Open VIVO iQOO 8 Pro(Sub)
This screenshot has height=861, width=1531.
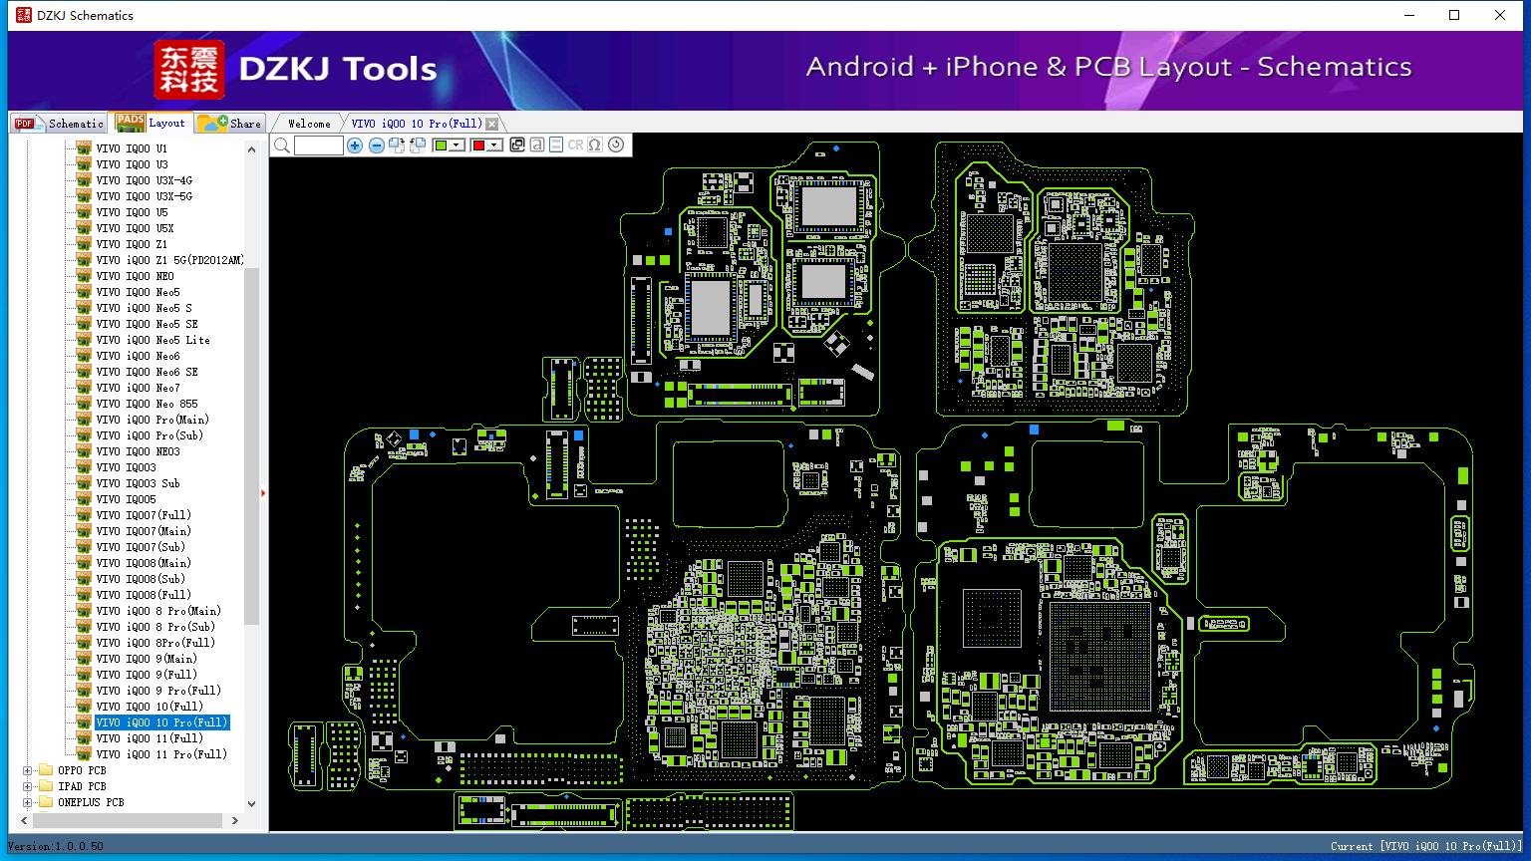pyautogui.click(x=155, y=627)
